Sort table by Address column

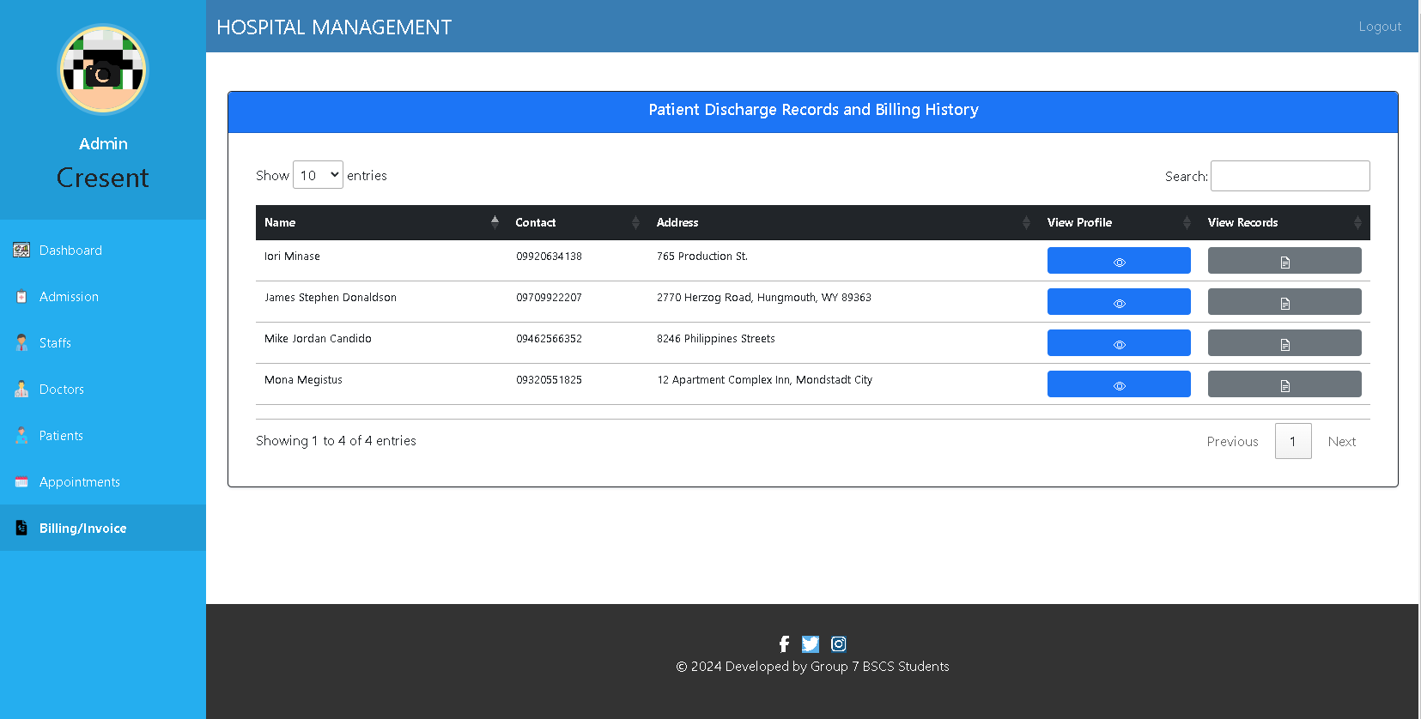[843, 222]
